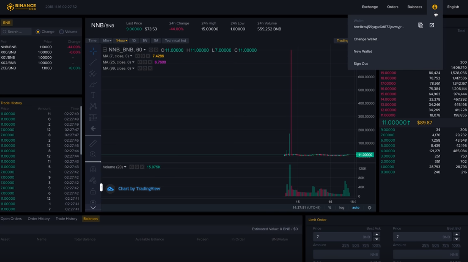Select the text annotation tool
468x262 pixels.
coord(93,95)
